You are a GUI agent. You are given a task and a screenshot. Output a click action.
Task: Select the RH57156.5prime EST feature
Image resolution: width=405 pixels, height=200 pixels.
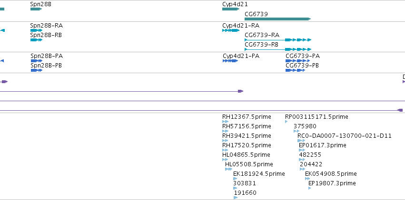point(225,131)
